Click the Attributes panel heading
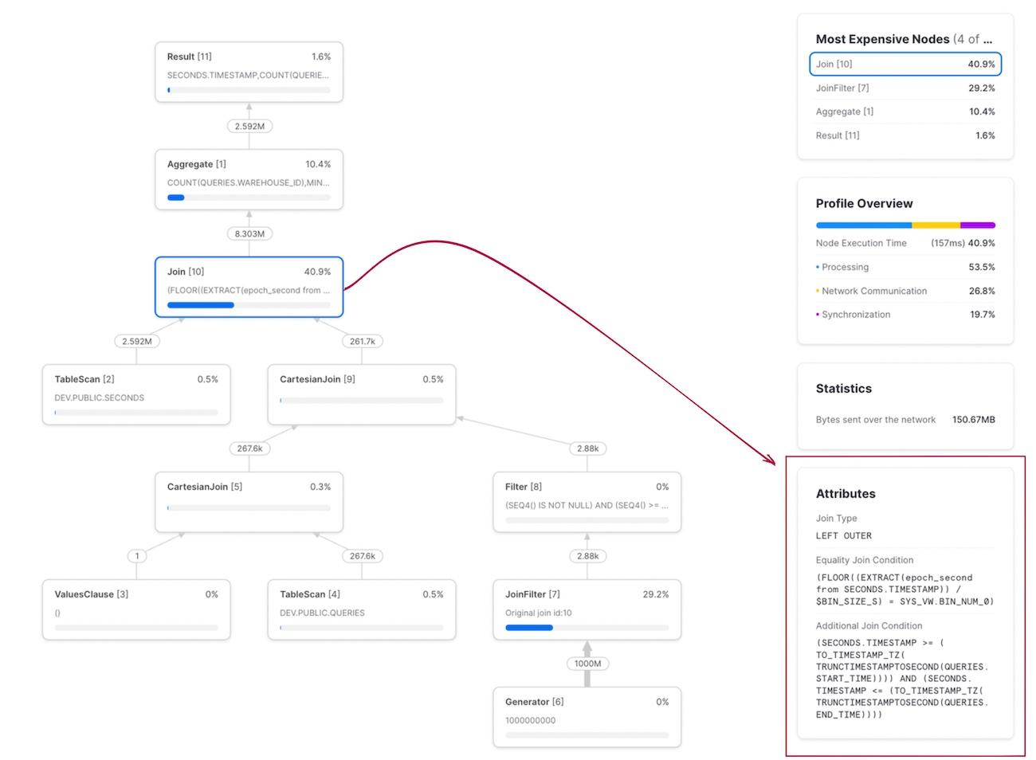This screenshot has width=1036, height=760. 846,494
